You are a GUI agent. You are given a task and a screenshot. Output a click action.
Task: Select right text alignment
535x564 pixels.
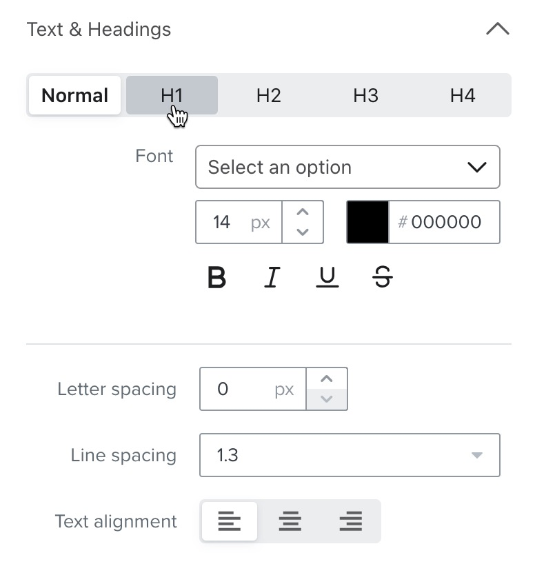pyautogui.click(x=350, y=521)
